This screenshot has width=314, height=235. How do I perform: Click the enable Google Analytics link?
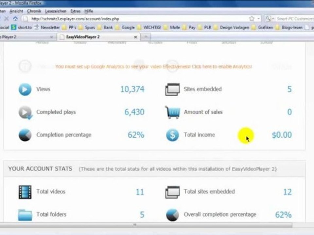pos(154,67)
